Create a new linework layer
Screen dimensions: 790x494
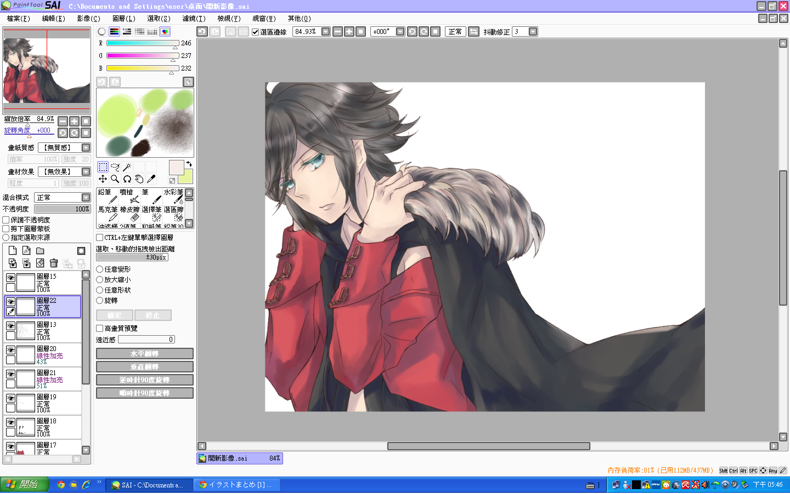click(26, 251)
